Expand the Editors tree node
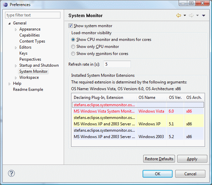Viewport: 212px width, 185px height. click(16, 48)
